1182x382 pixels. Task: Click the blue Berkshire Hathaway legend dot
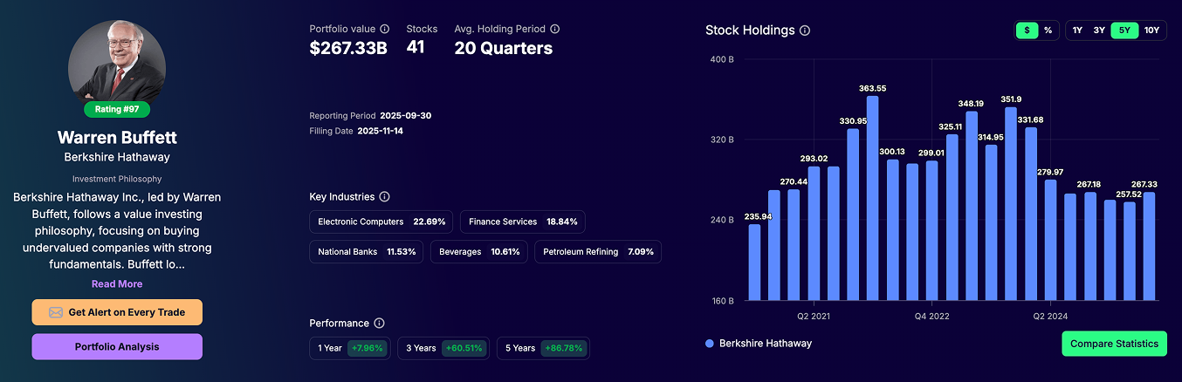coord(710,344)
